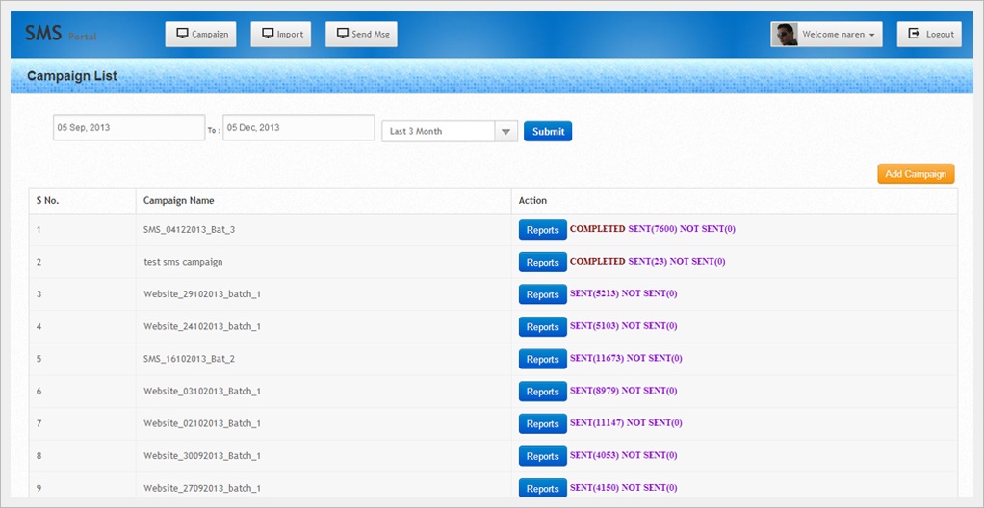
Task: Click the user avatar photo
Action: (x=786, y=35)
